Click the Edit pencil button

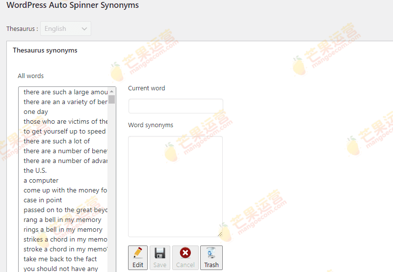(137, 258)
